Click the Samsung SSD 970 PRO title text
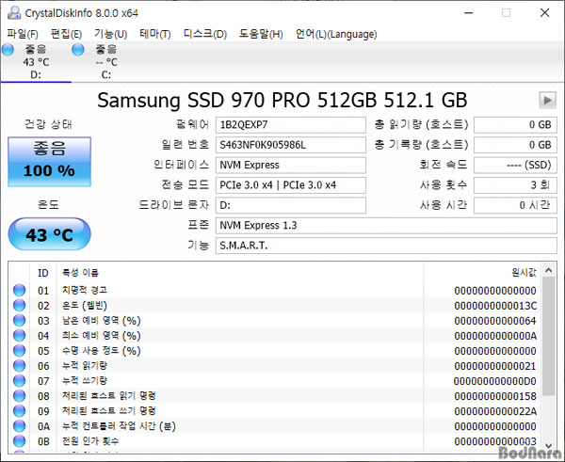The image size is (565, 462). click(x=282, y=100)
